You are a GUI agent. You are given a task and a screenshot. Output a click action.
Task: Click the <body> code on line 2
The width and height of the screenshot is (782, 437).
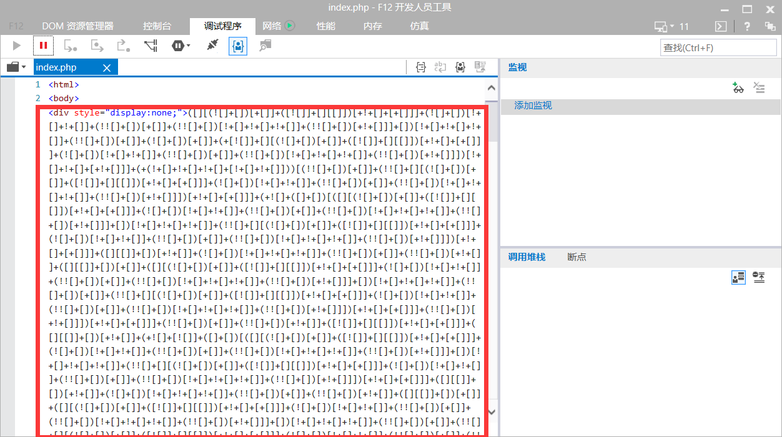pos(64,98)
